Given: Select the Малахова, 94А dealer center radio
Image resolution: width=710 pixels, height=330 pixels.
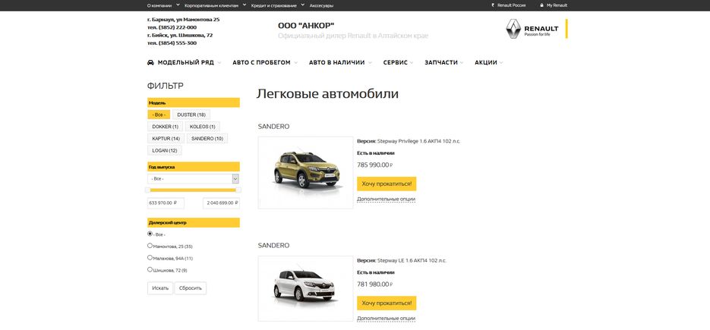Looking at the screenshot, I should pyautogui.click(x=150, y=258).
